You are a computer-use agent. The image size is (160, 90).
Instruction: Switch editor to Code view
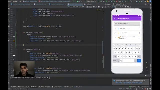pyautogui.click(x=89, y=7)
